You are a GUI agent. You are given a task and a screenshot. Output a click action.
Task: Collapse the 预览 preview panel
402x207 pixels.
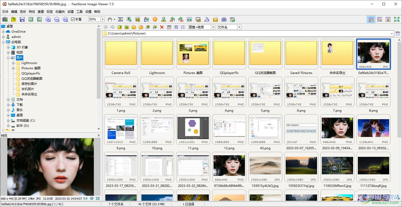[99, 135]
